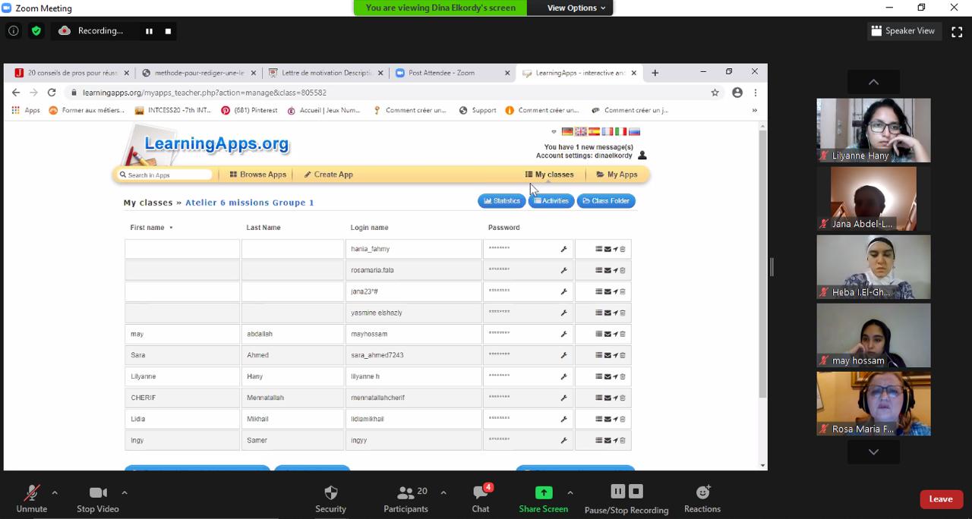Click the green Share Screen icon
The image size is (972, 519).
pos(543,493)
